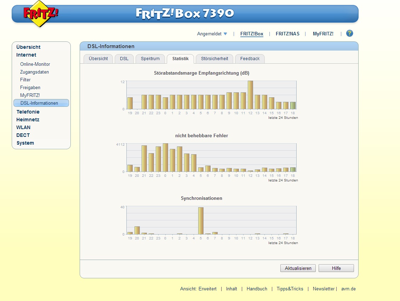Click the tallest bar at hour 12 in Störabstandsmarge chart
400x301 pixels.
coord(250,95)
